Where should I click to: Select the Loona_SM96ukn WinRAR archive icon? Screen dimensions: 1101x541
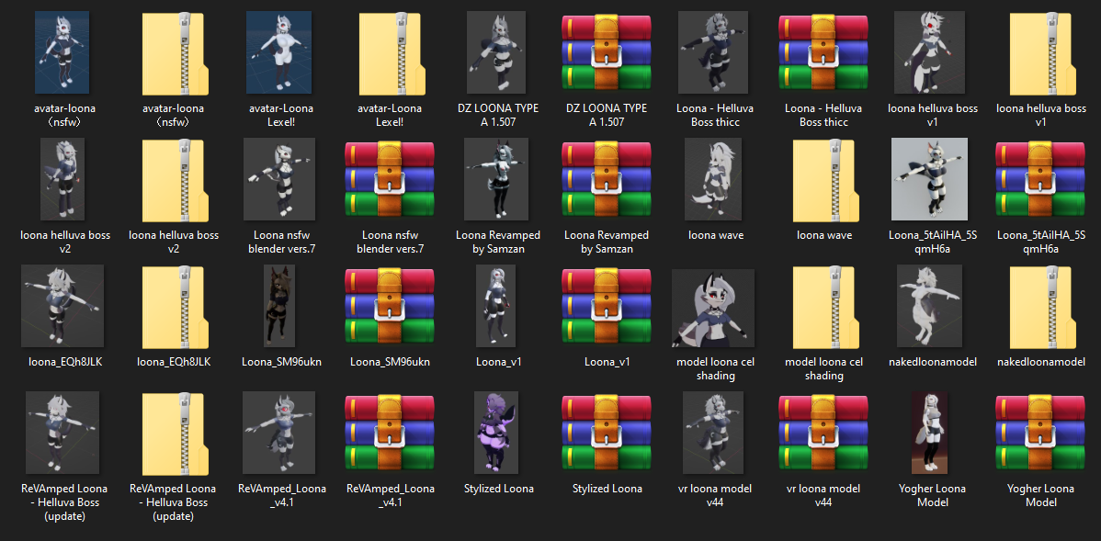pos(390,307)
